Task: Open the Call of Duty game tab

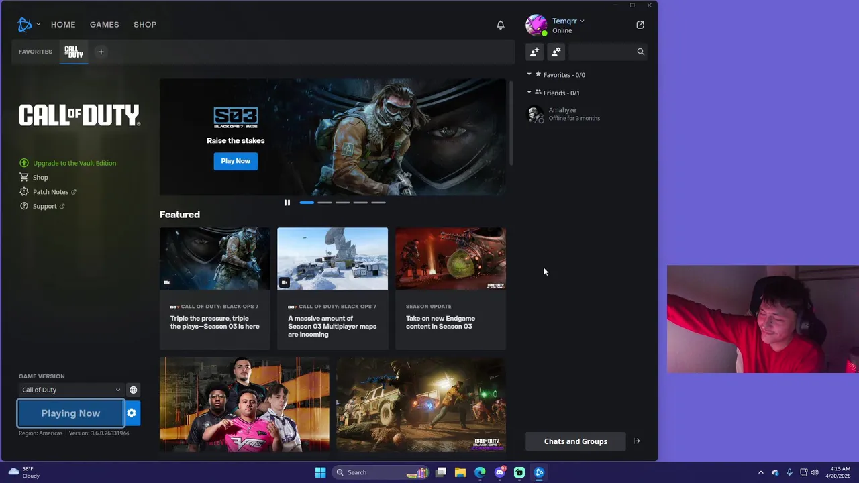Action: tap(74, 52)
